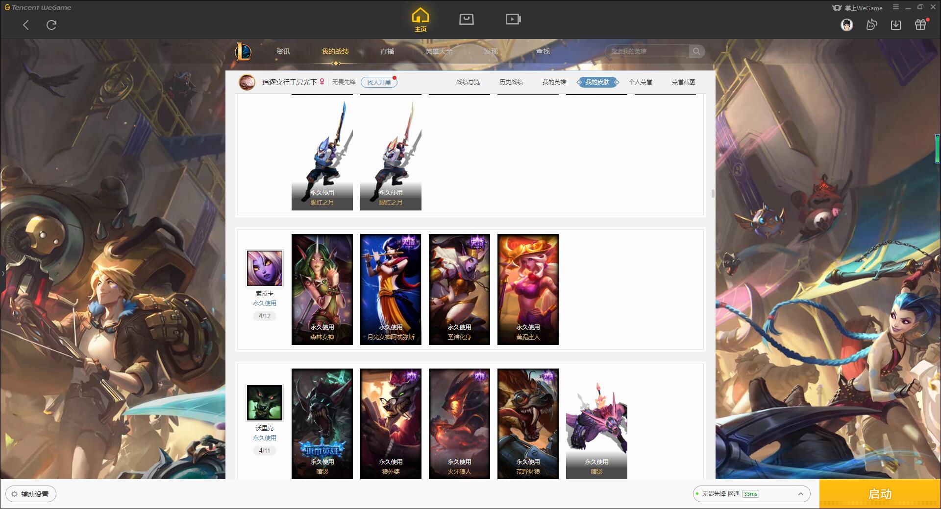
Task: Open the 月光女神阿狄弥斯 skin card
Action: click(x=391, y=289)
